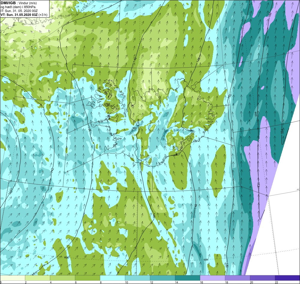Click the palest 0–2 m/s legend swatch

pos(13,277)
